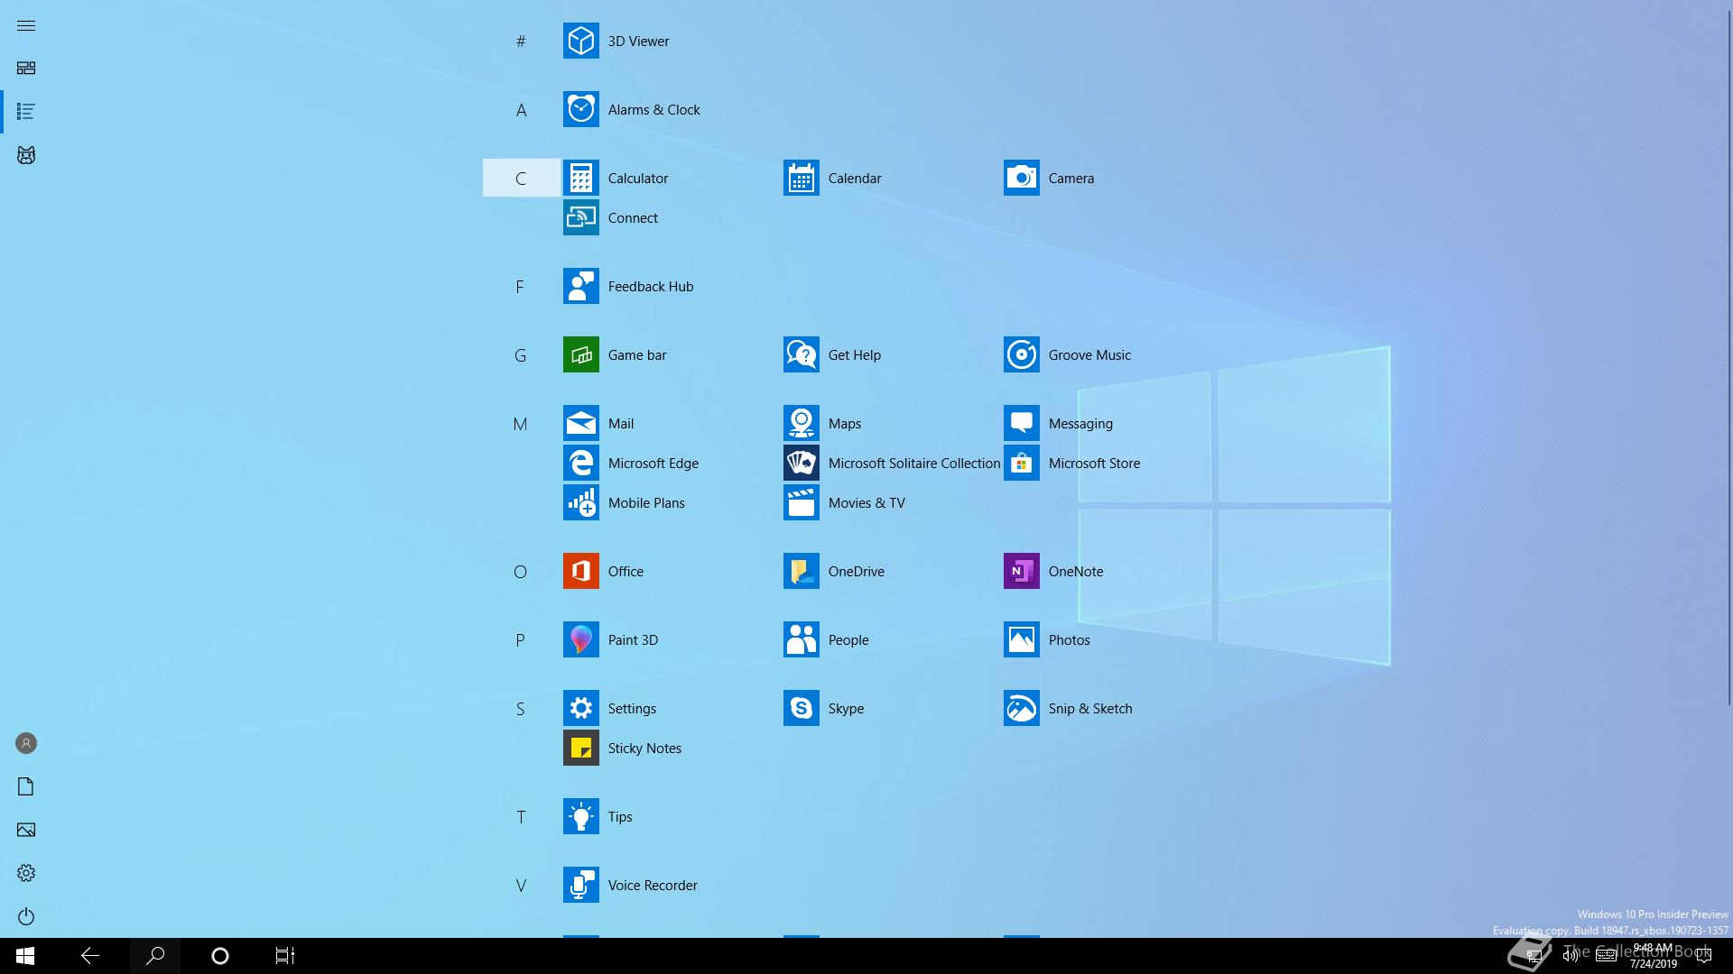
Task: Open Movies & TV icon
Action: click(801, 502)
